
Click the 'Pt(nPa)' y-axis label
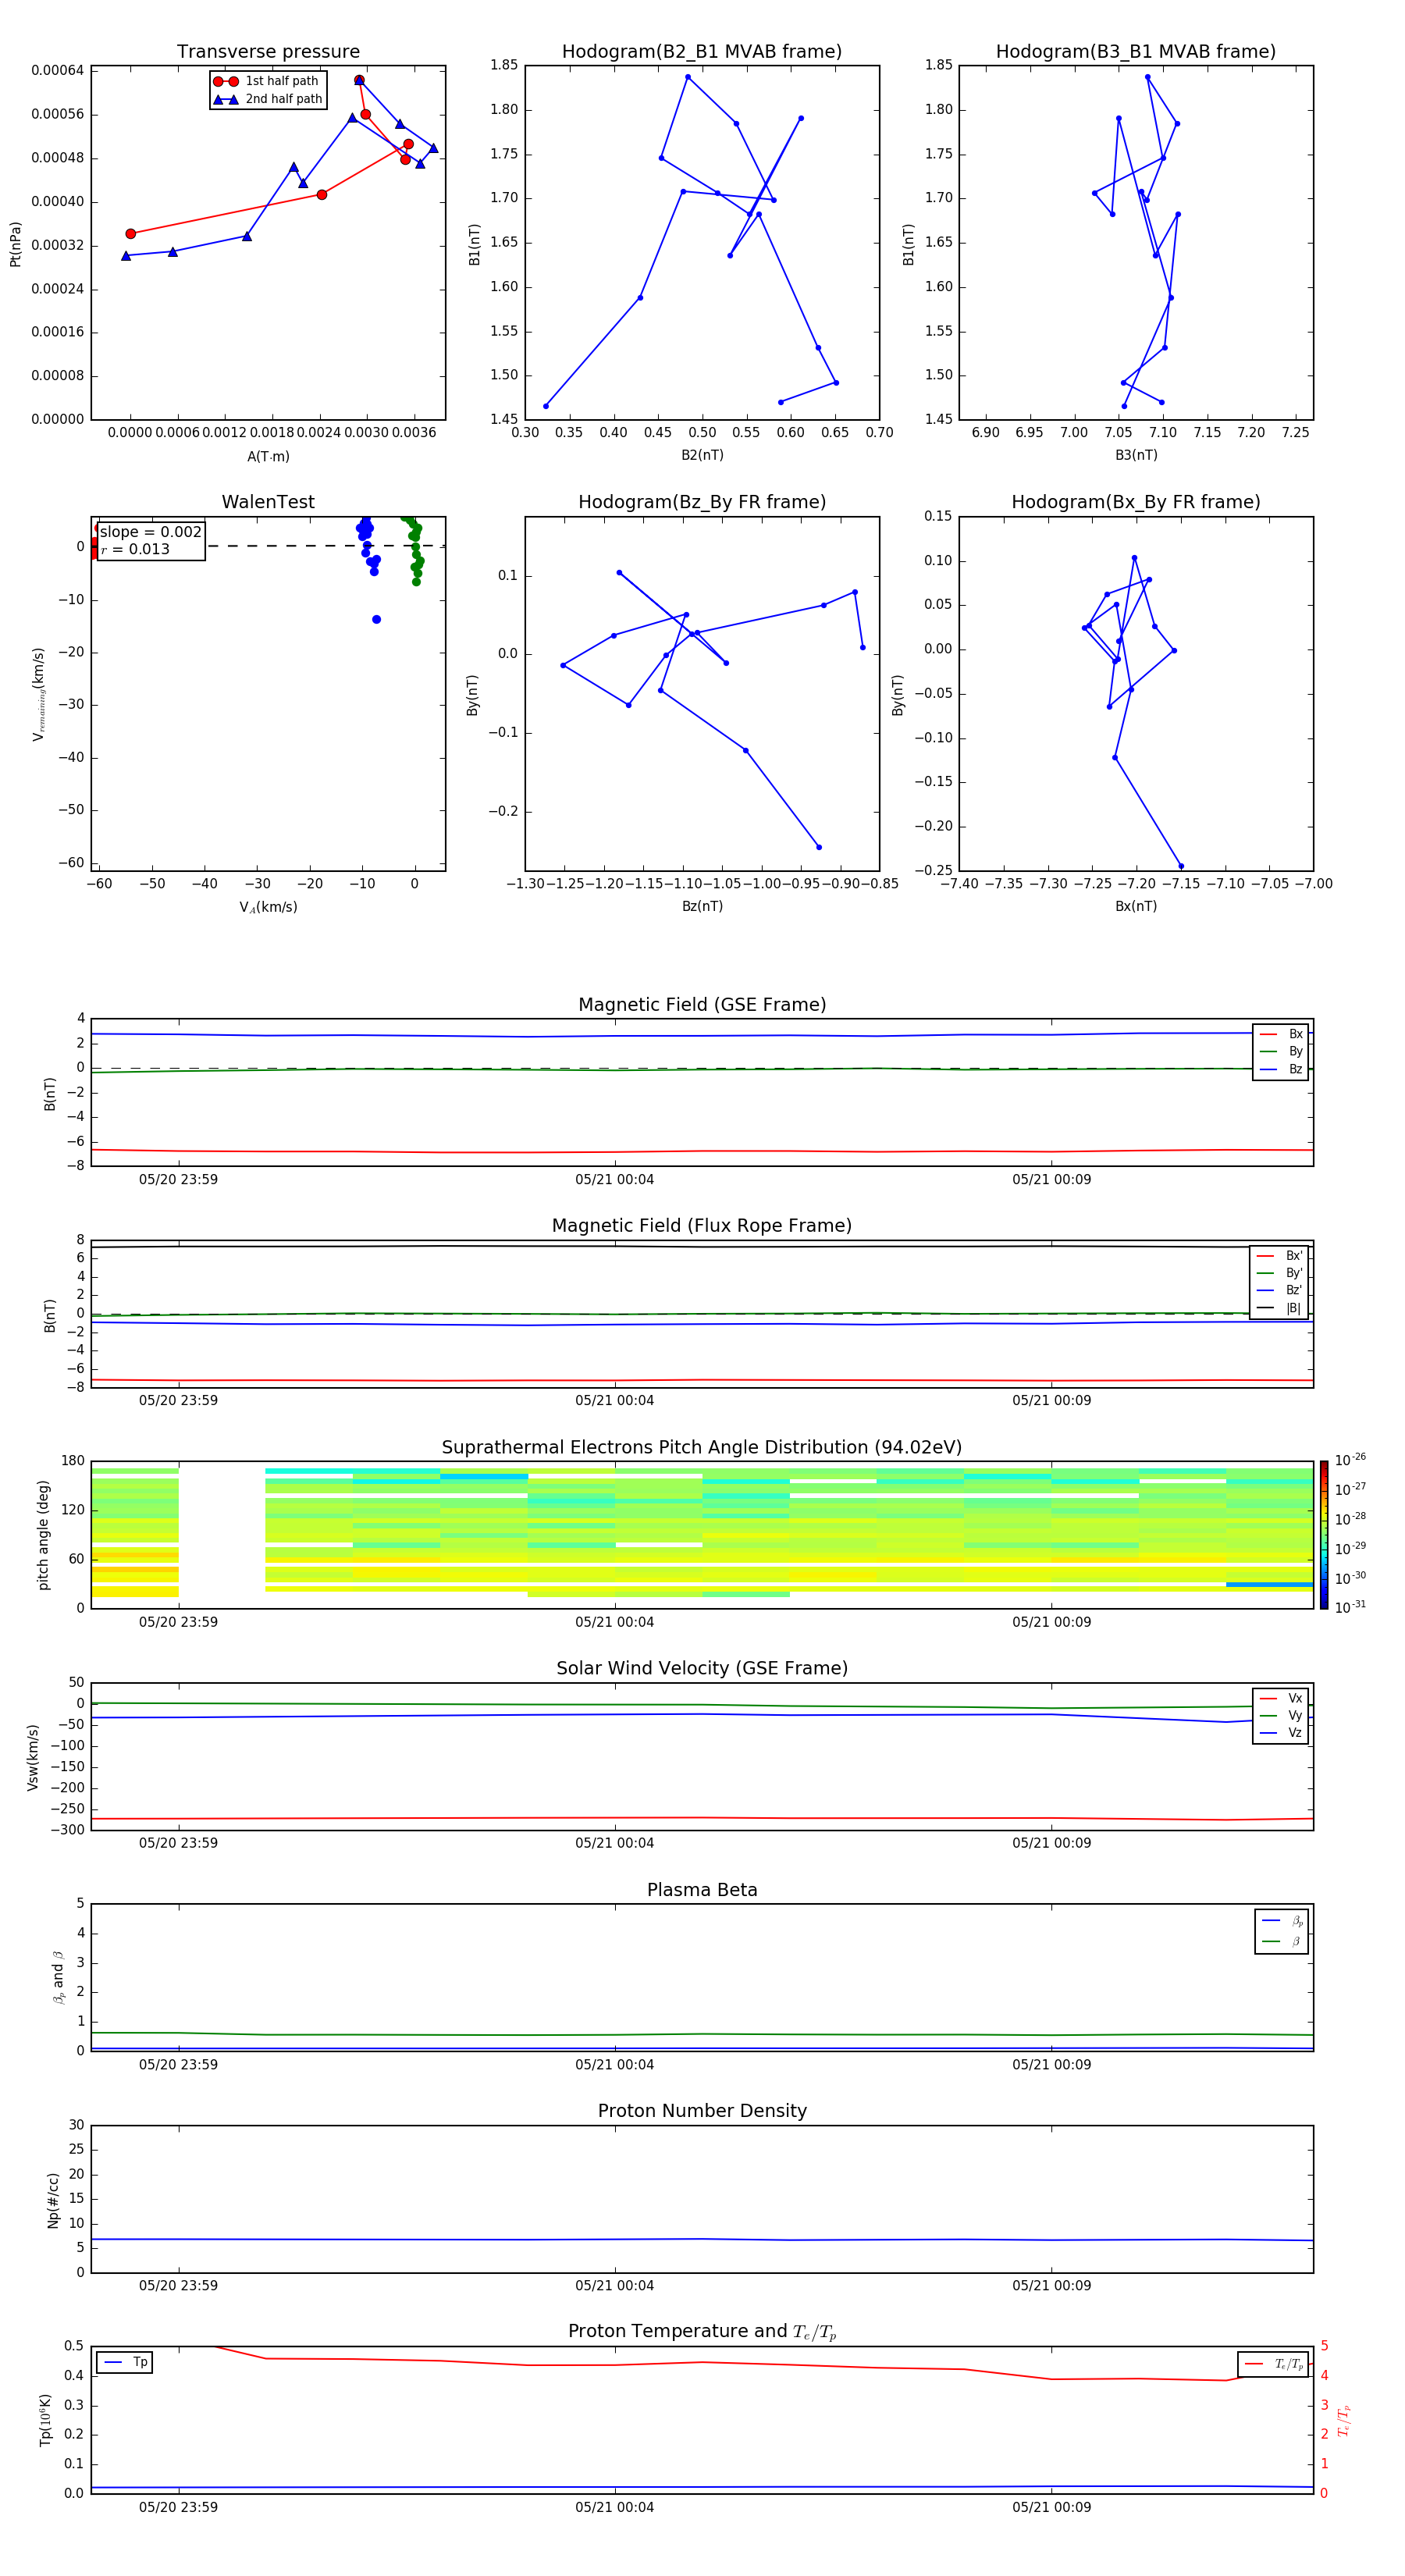pyautogui.click(x=15, y=244)
